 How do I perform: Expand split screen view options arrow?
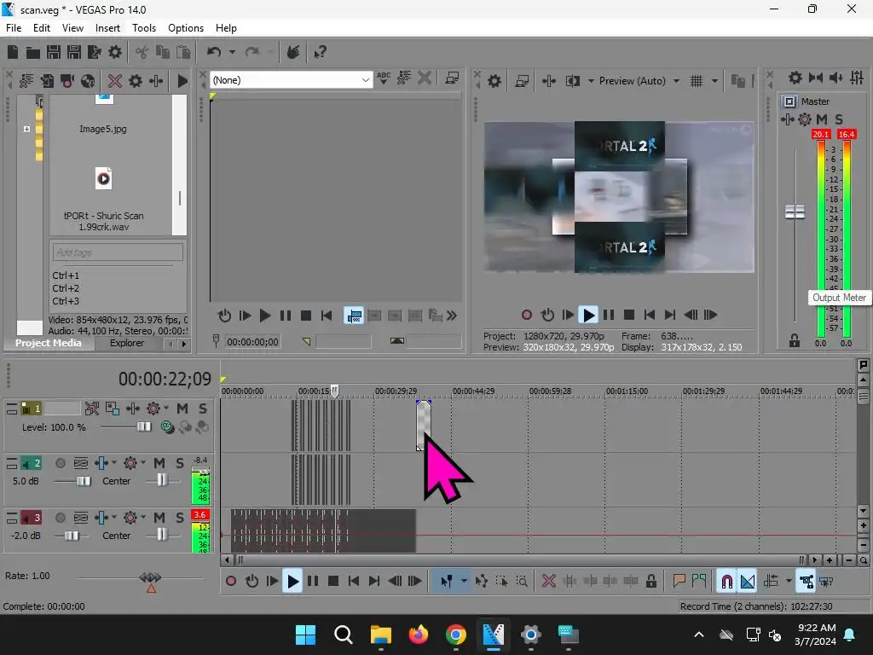pyautogui.click(x=591, y=81)
